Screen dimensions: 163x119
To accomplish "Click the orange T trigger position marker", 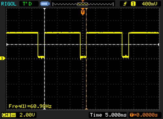I will [x=83, y=12].
